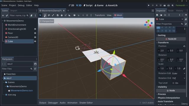Hide the Camera3D node
Viewport: 189px width, 106px height.
[35, 37]
